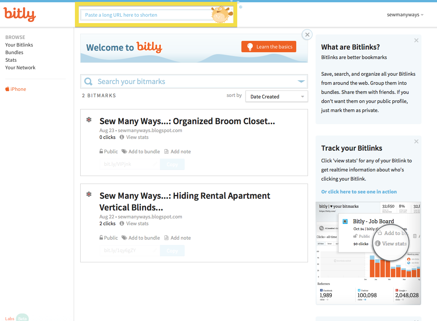Add Broom Closet bitmark to bundle
The width and height of the screenshot is (437, 321).
(141, 151)
